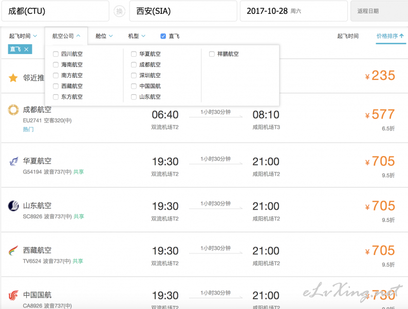Click the 山东航空 airline logo in the flight list
Screen dimensions: 408x309
click(13, 205)
